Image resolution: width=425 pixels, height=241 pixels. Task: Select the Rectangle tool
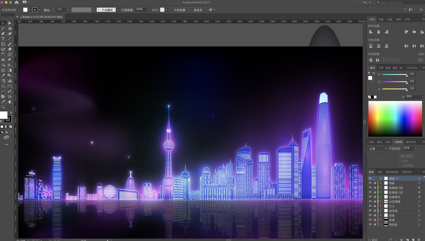pos(3,44)
